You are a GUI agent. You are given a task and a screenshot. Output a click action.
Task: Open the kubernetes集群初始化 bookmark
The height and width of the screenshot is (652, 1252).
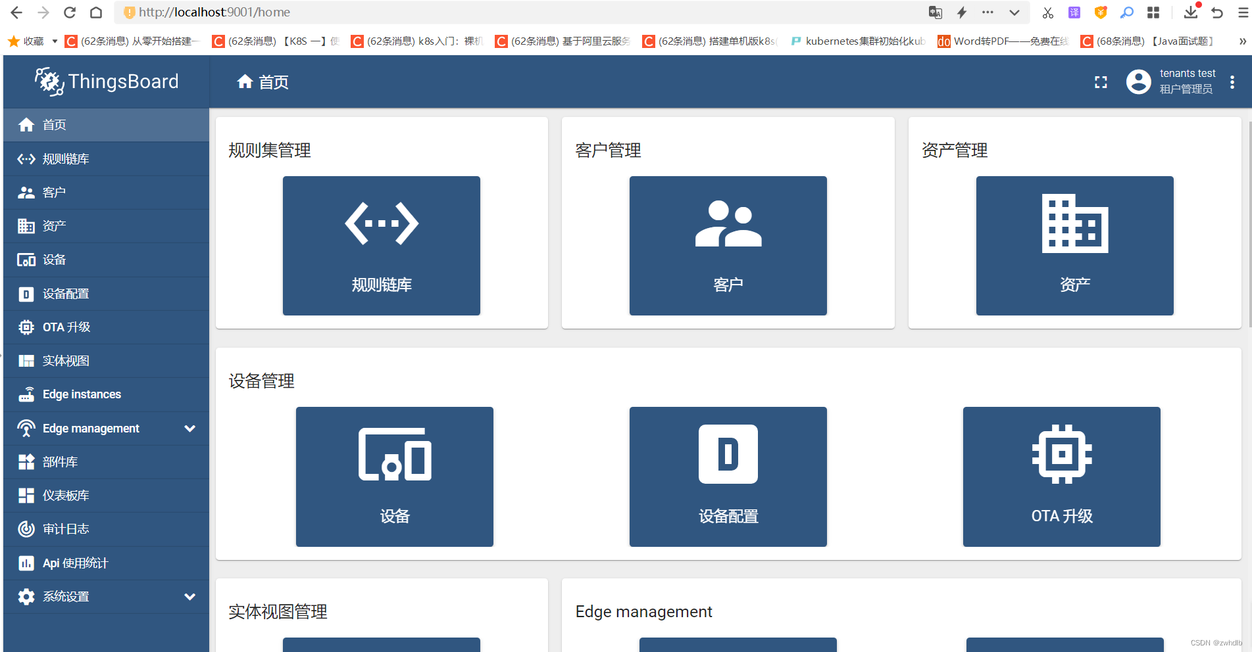coord(857,41)
